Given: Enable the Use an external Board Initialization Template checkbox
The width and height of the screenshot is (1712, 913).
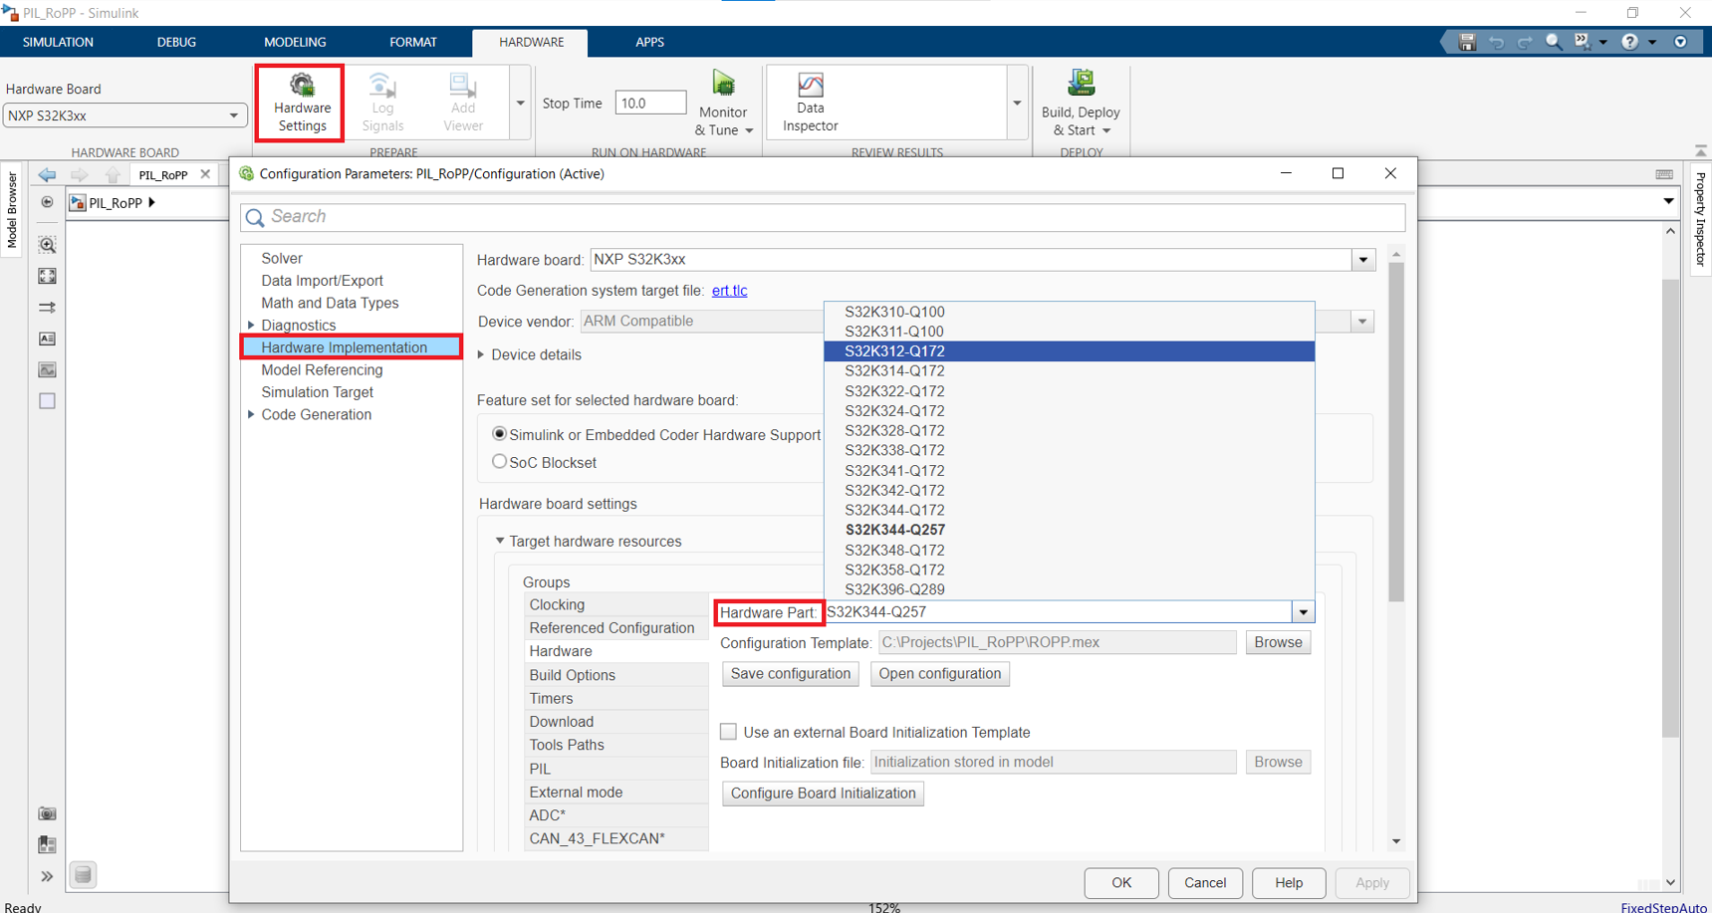Looking at the screenshot, I should 728,731.
